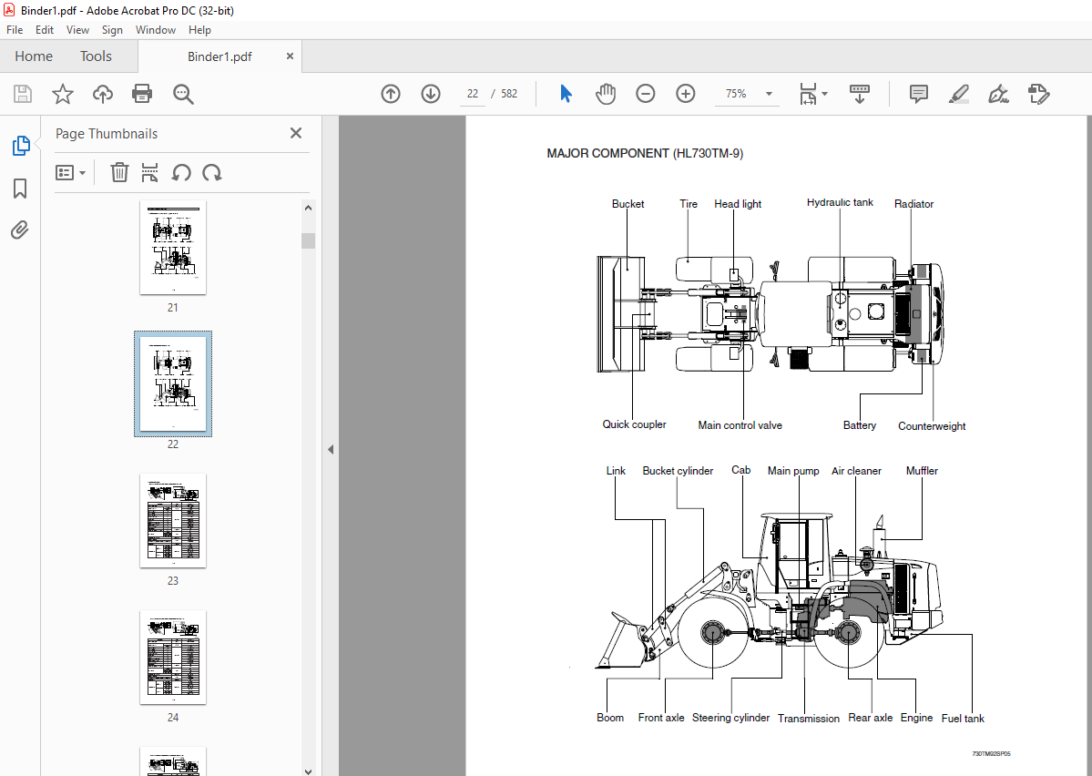Click the 'Air cleaner' label

tap(856, 471)
